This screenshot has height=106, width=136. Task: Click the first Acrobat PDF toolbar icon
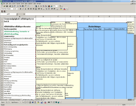click(x=2, y=11)
